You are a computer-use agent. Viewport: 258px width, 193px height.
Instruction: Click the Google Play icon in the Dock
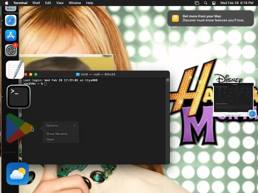pyautogui.click(x=19, y=128)
